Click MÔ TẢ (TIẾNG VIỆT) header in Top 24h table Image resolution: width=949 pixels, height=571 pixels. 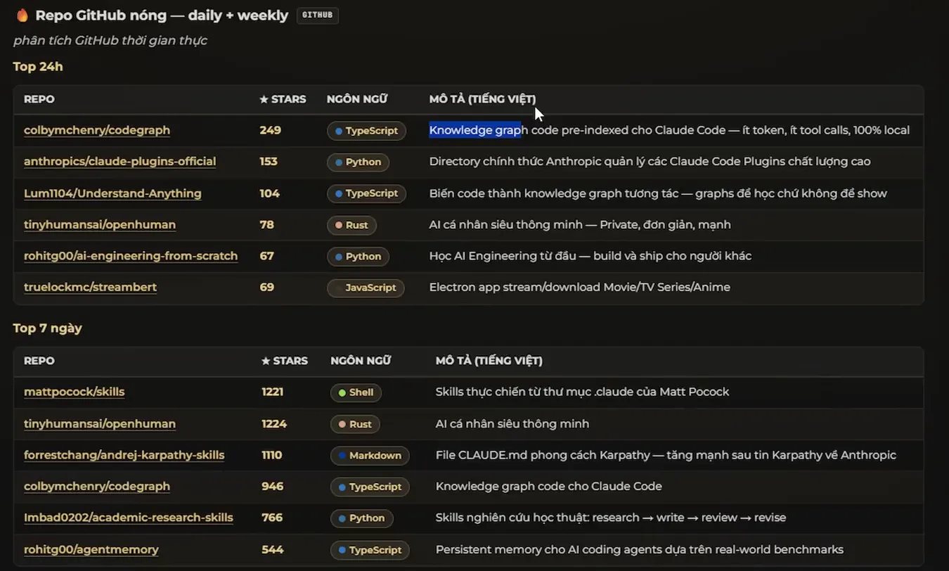click(482, 99)
